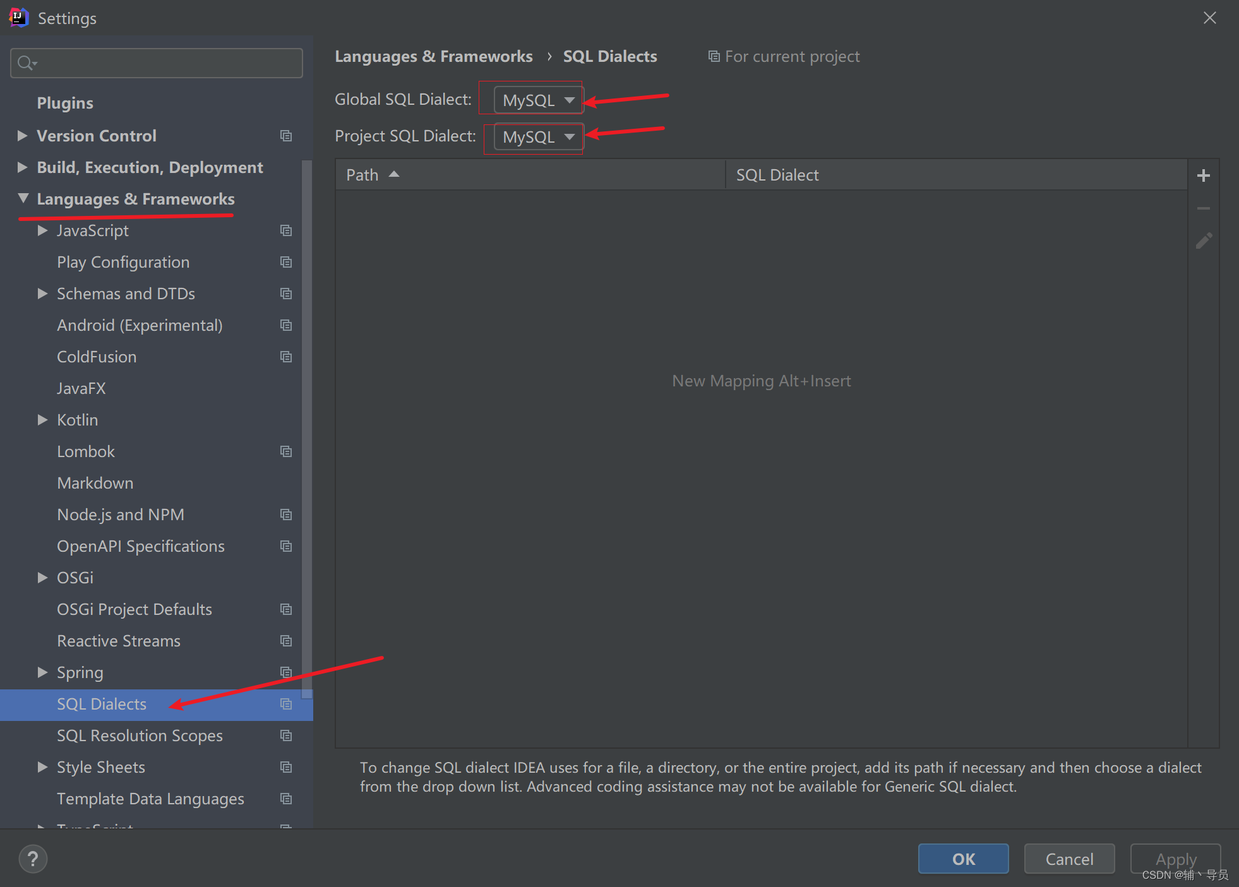The height and width of the screenshot is (887, 1239).
Task: Open the Project SQL Dialect dropdown
Action: pyautogui.click(x=538, y=137)
